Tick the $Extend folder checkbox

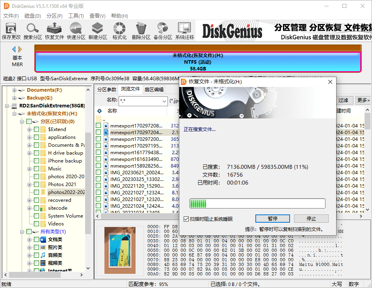click(37, 129)
